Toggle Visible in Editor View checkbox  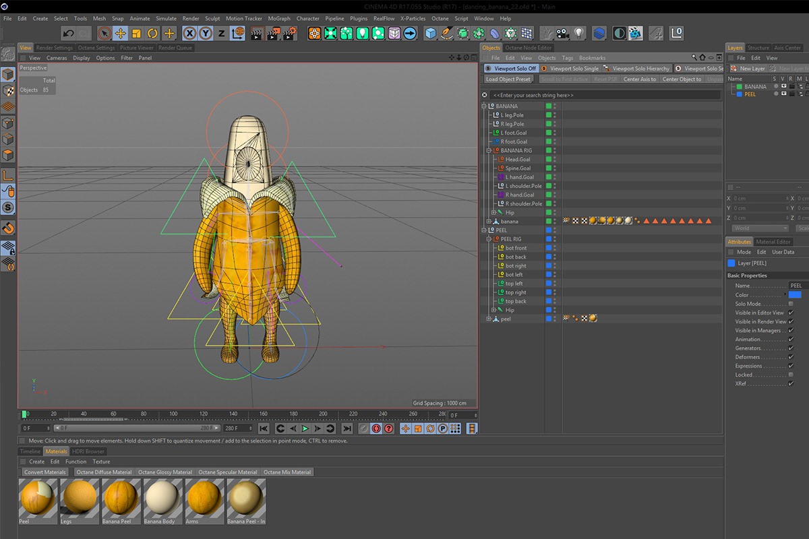click(x=791, y=313)
